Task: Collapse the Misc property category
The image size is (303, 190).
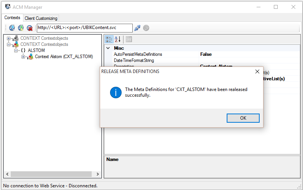Action: (108, 48)
